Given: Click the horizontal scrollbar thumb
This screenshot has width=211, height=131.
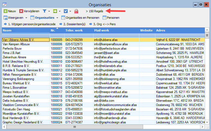Looking at the screenshot, I should 75,127.
